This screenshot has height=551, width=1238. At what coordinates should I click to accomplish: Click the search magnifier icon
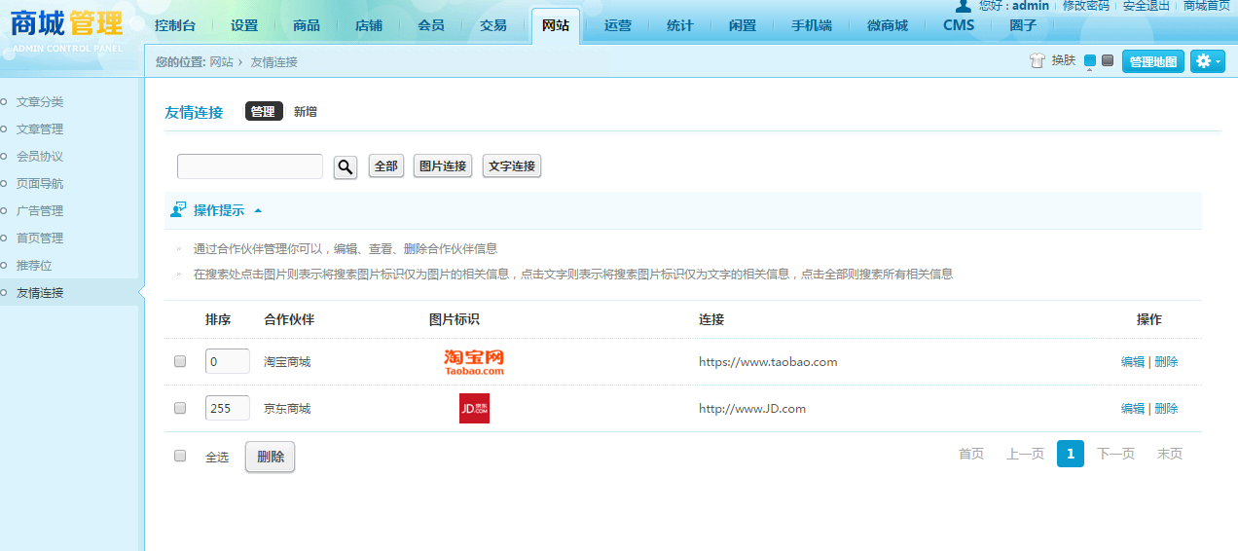tap(346, 167)
